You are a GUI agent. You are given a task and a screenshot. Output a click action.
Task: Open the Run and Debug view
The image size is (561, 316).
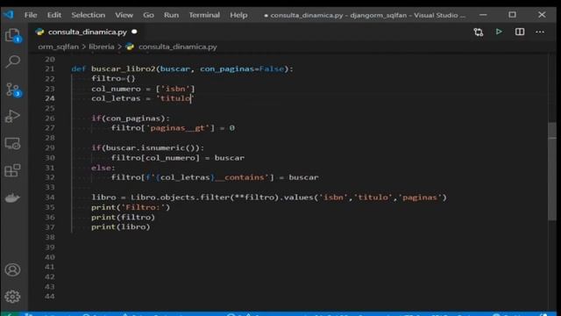pos(12,116)
